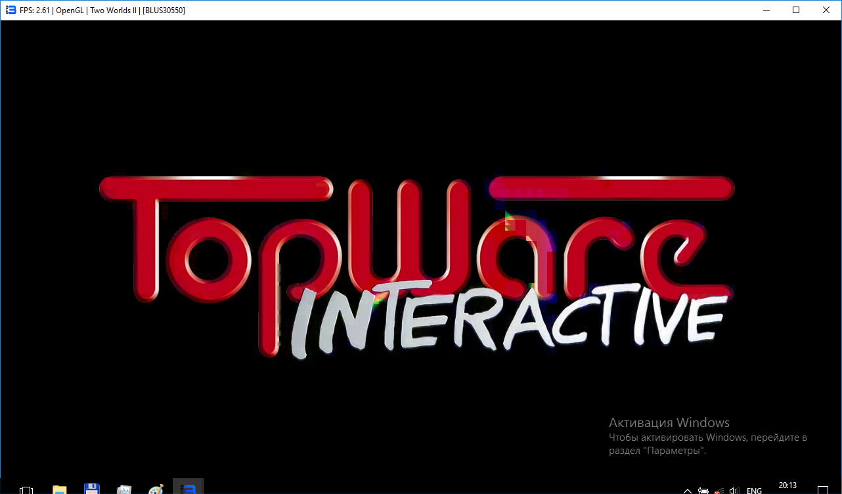The height and width of the screenshot is (494, 842).
Task: Click the RPCS3 icon in the title bar
Action: tap(11, 10)
